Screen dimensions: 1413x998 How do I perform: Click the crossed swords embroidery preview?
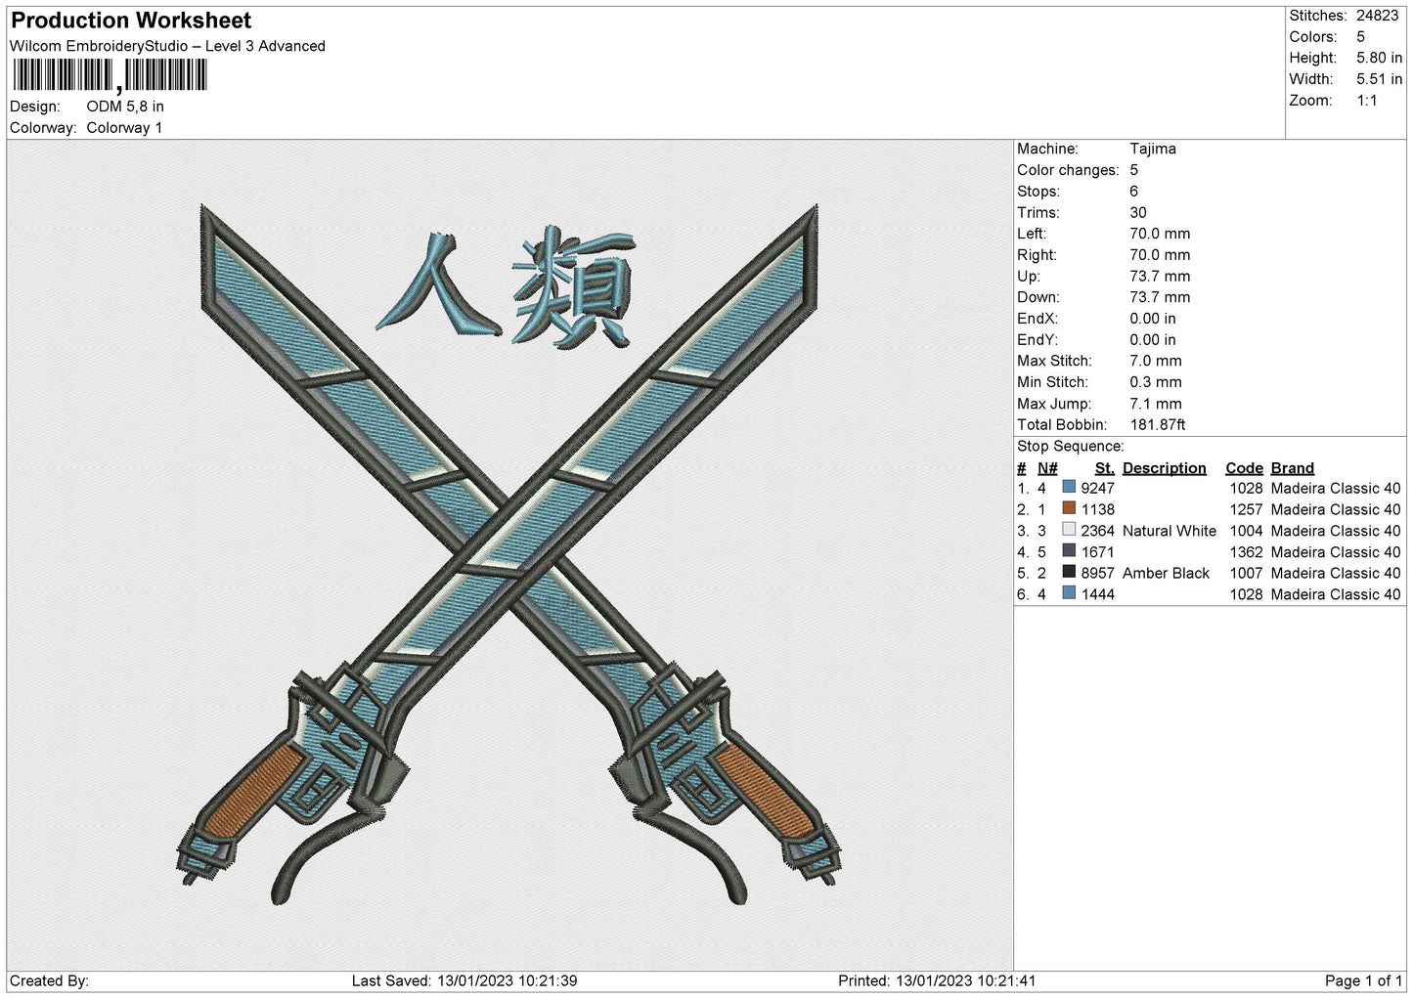pyautogui.click(x=509, y=554)
